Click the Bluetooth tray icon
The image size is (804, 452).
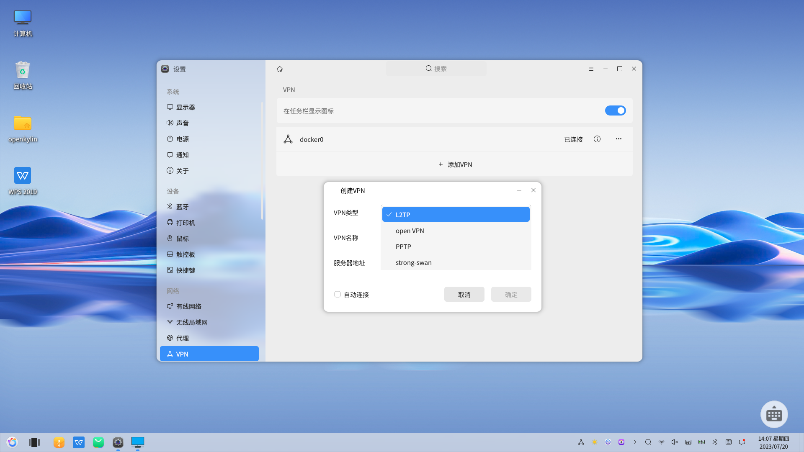pyautogui.click(x=715, y=442)
